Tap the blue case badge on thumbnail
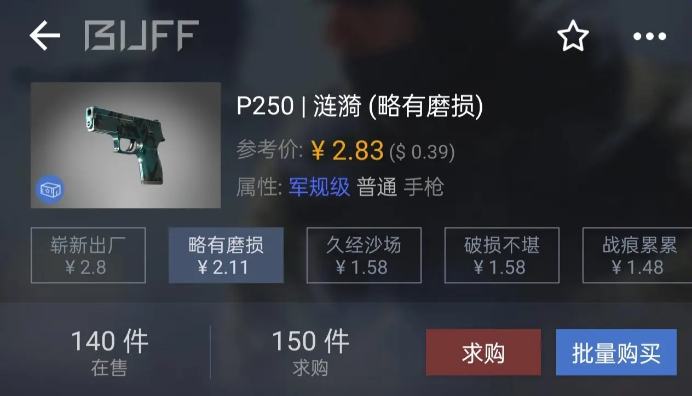This screenshot has height=396, width=692. (x=50, y=190)
